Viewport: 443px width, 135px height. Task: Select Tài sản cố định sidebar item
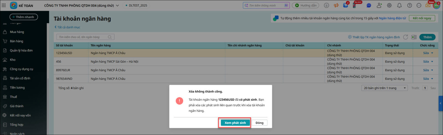(20, 78)
